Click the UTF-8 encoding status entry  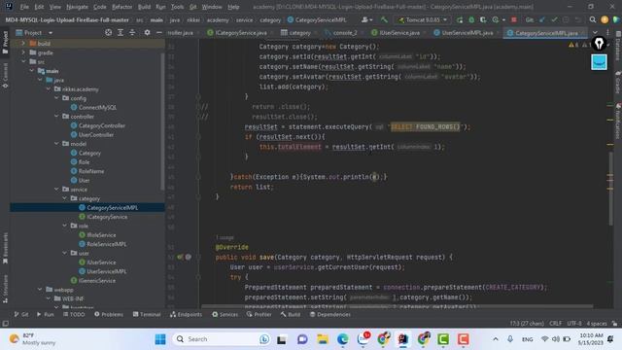(x=574, y=324)
